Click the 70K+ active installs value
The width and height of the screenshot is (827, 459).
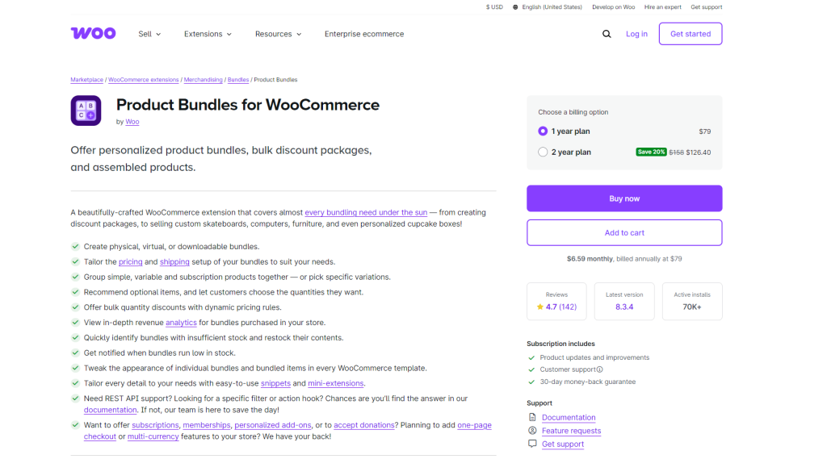click(692, 307)
